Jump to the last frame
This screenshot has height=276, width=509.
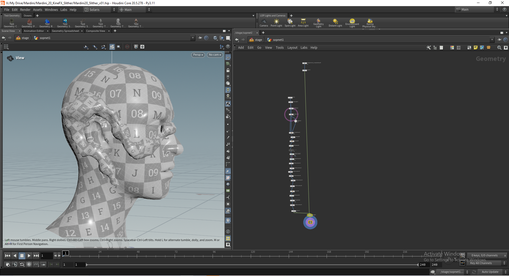click(36, 256)
